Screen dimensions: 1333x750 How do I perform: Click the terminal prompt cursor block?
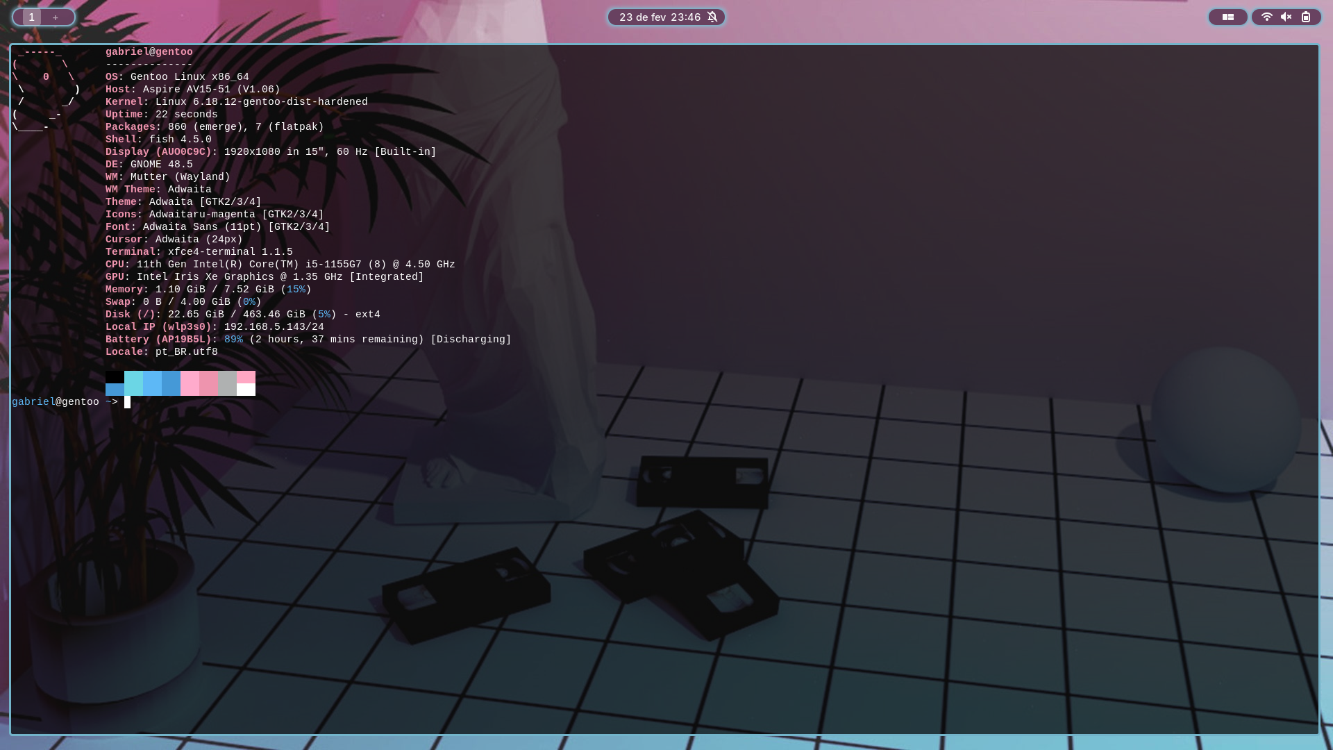(127, 402)
